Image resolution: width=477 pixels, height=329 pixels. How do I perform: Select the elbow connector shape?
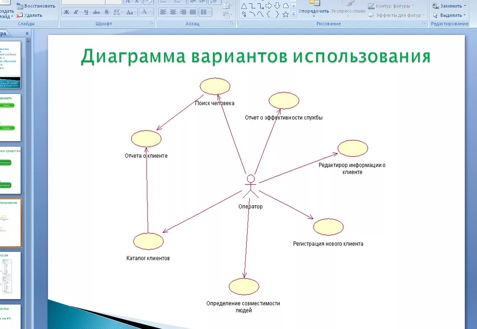click(x=252, y=6)
